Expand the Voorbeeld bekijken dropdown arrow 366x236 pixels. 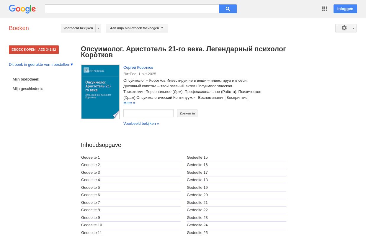(98, 28)
